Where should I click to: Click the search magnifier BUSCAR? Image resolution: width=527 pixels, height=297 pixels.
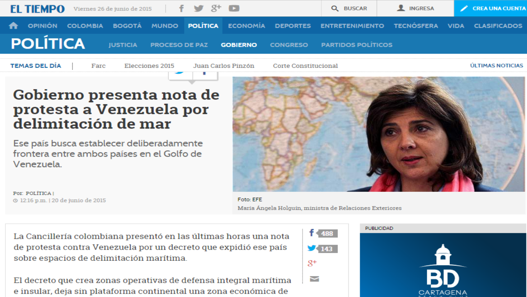(349, 8)
